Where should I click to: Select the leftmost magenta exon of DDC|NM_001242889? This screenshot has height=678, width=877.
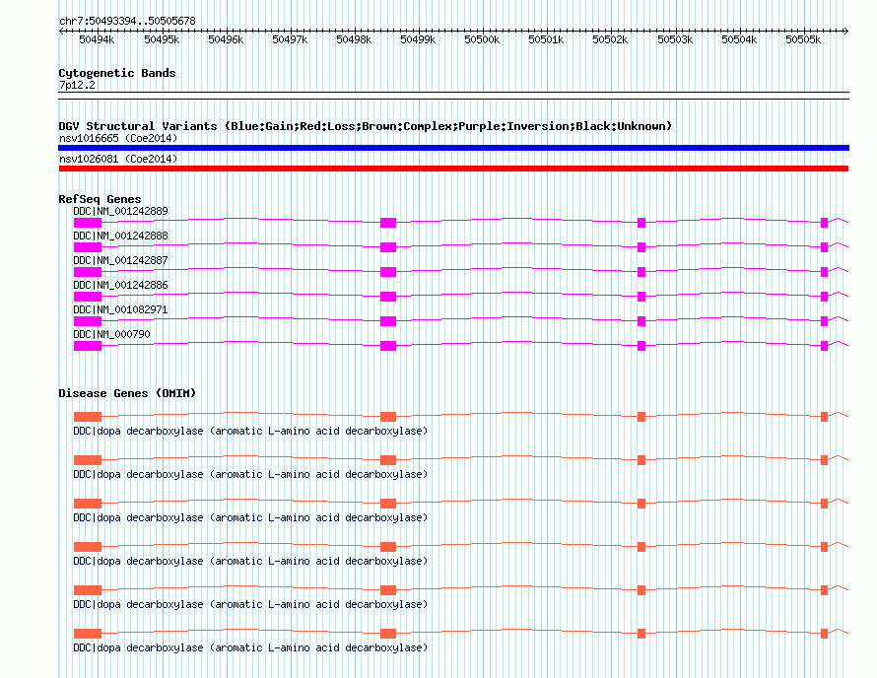pyautogui.click(x=88, y=223)
